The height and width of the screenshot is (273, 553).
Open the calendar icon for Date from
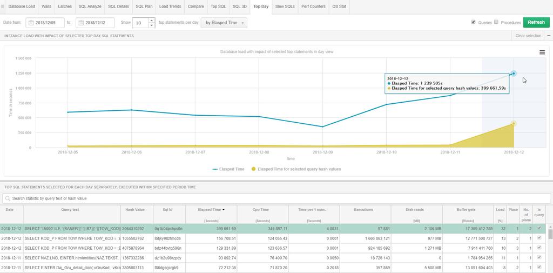pos(31,23)
